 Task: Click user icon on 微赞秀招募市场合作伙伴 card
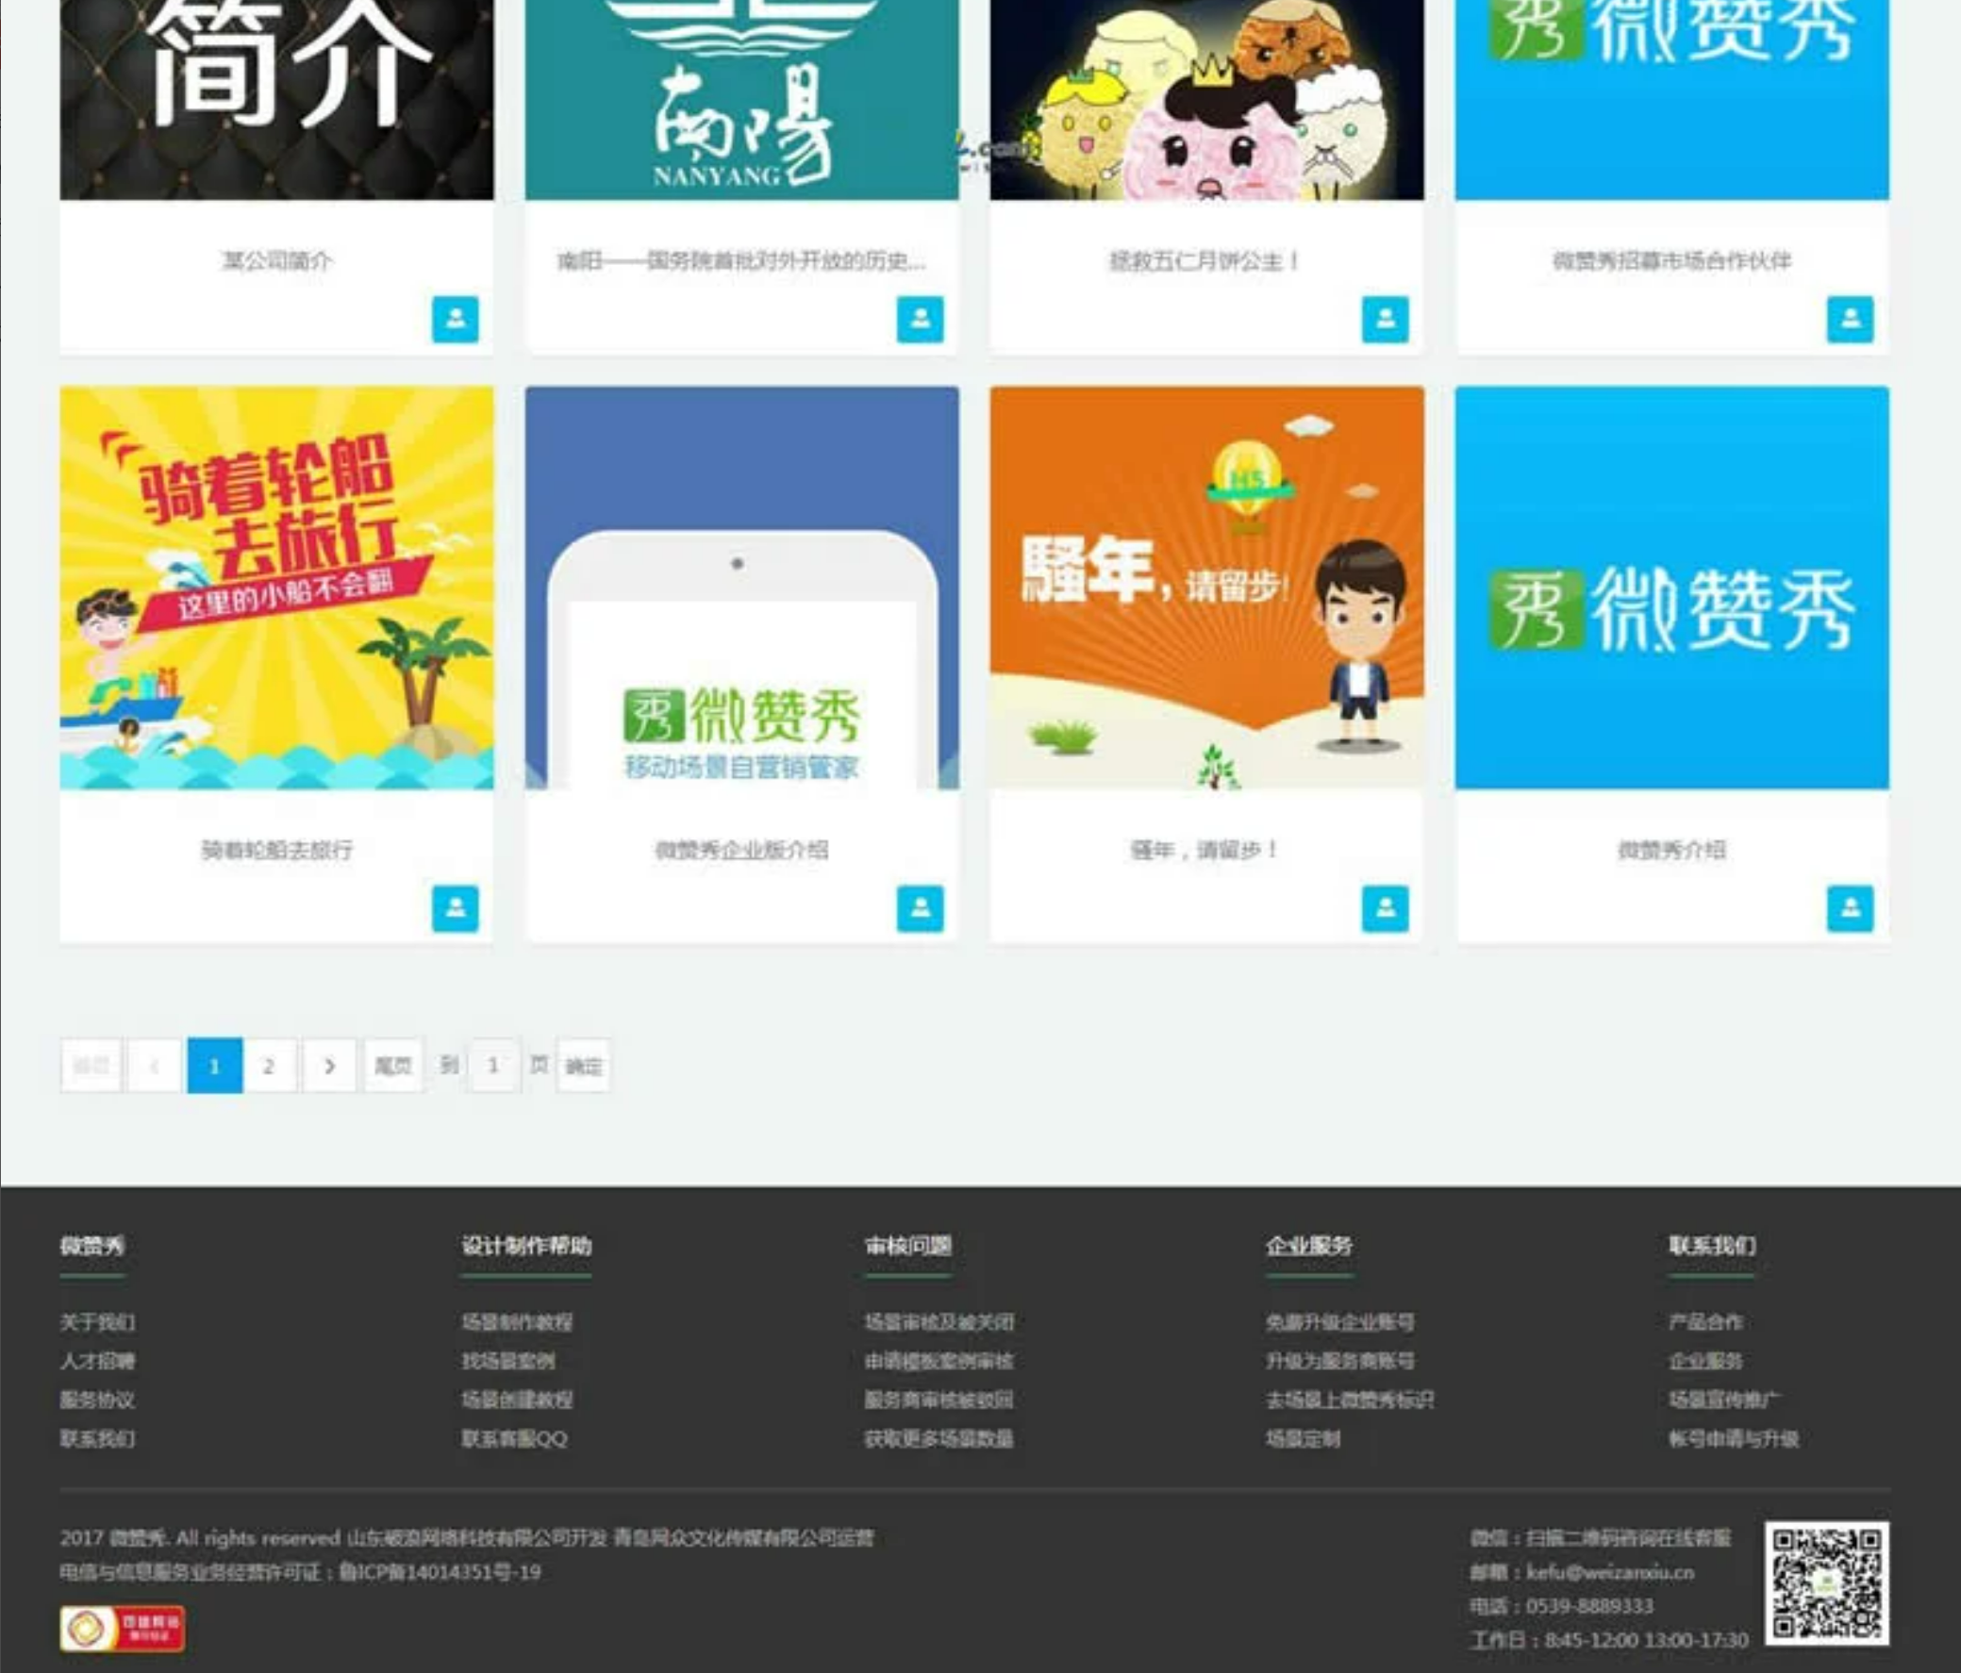[1850, 319]
